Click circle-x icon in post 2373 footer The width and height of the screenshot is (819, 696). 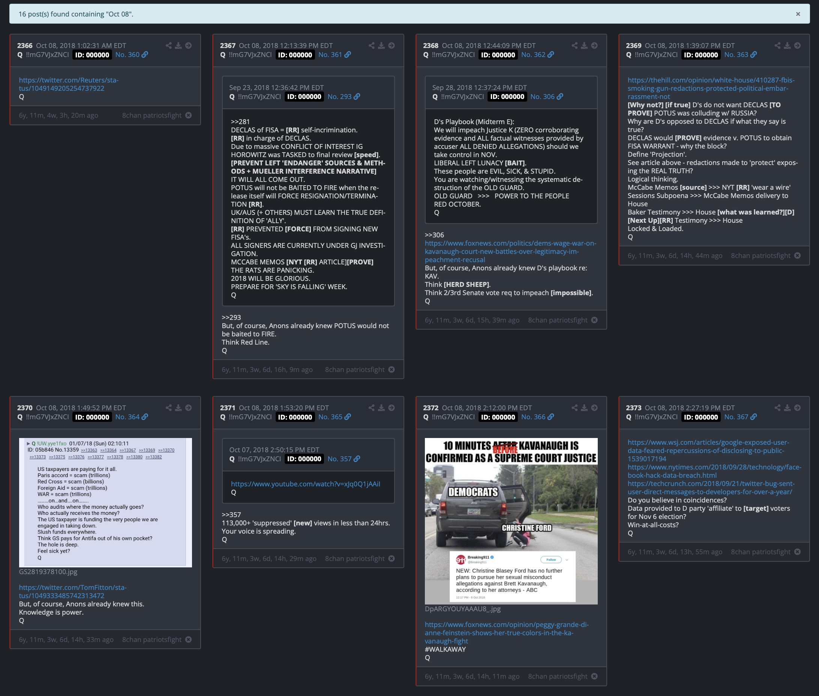point(797,552)
